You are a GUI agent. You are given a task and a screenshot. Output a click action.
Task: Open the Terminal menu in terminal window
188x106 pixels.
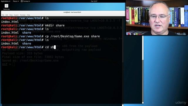pyautogui.click(x=23, y=15)
